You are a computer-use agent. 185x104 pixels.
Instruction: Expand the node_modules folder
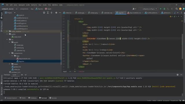tap(7, 31)
